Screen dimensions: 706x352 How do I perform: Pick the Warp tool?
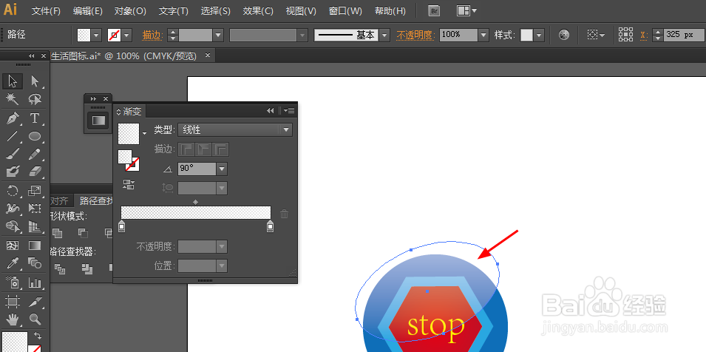[13, 209]
